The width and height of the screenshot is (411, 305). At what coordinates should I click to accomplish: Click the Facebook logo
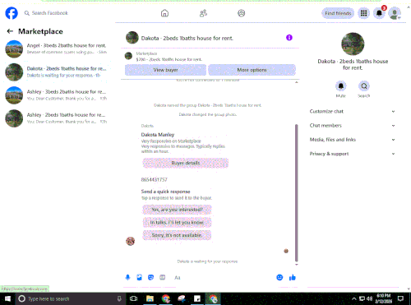pos(12,13)
